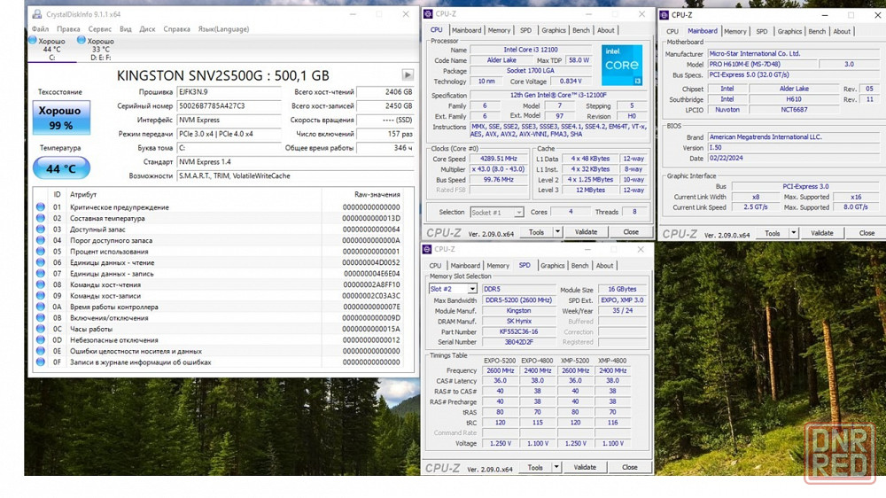Click the total host reads value 2406 GB
Viewport: 886px width, 498px height.
(x=386, y=91)
